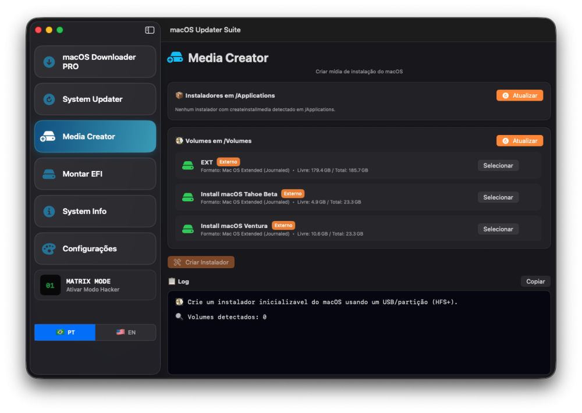
Task: Click the Media Creator header drive icon
Action: coord(175,58)
